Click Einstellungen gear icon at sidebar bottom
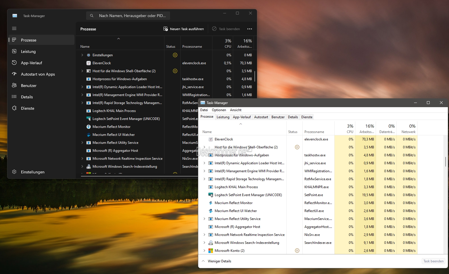Image resolution: width=449 pixels, height=274 pixels. pos(14,172)
